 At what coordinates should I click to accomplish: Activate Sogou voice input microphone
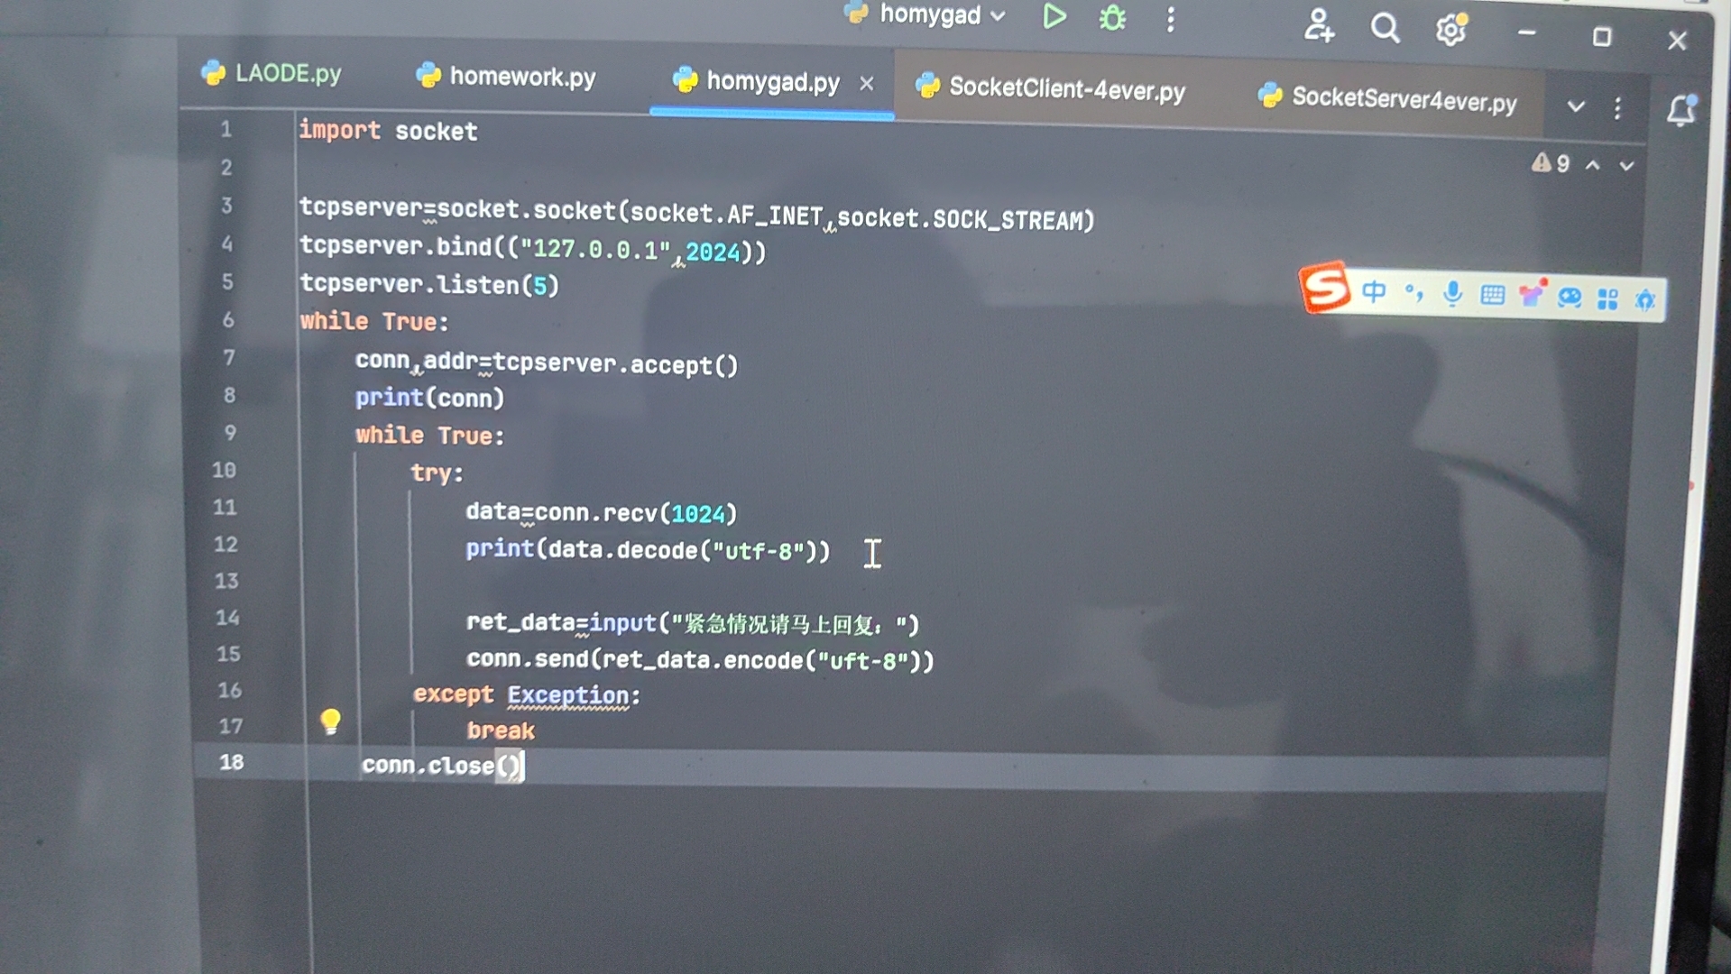[x=1452, y=293]
